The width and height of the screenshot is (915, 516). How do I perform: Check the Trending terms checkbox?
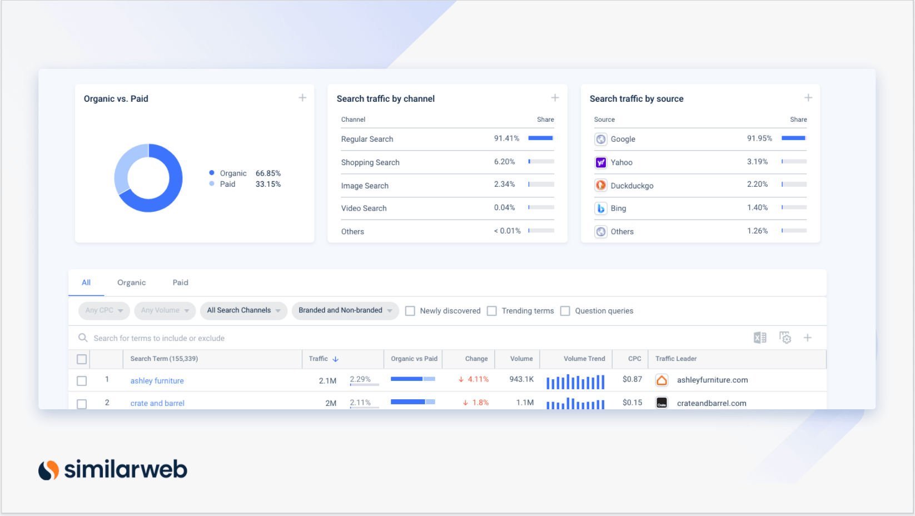[492, 310]
